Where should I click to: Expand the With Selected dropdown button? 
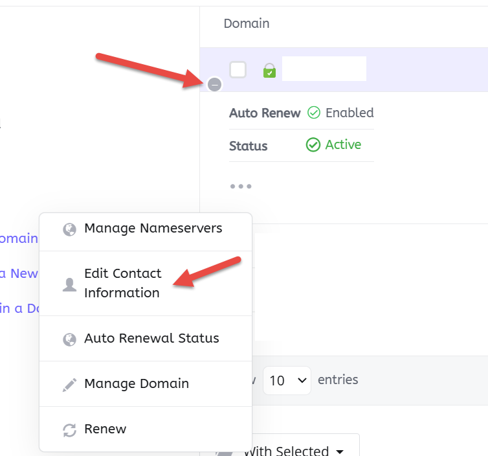pos(294,450)
